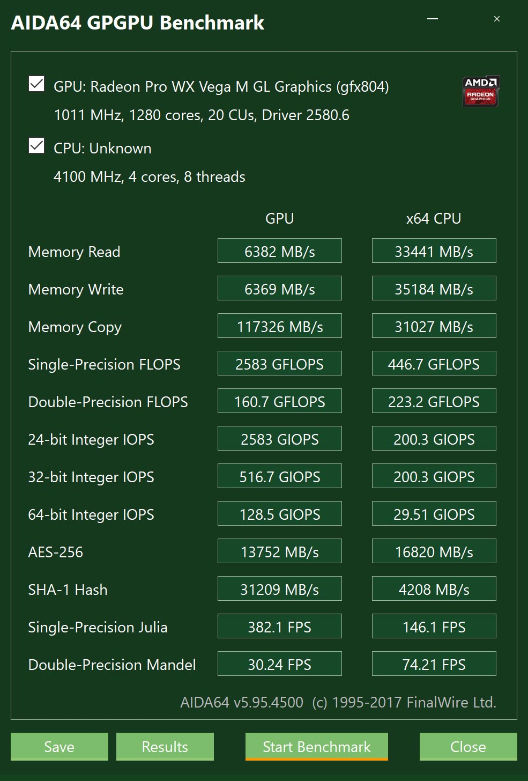Close the window using the X icon
This screenshot has height=781, width=528.
point(497,19)
